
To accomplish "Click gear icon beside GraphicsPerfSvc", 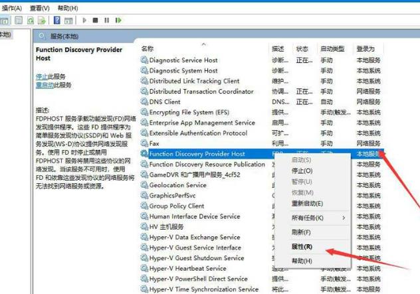I will point(144,196).
